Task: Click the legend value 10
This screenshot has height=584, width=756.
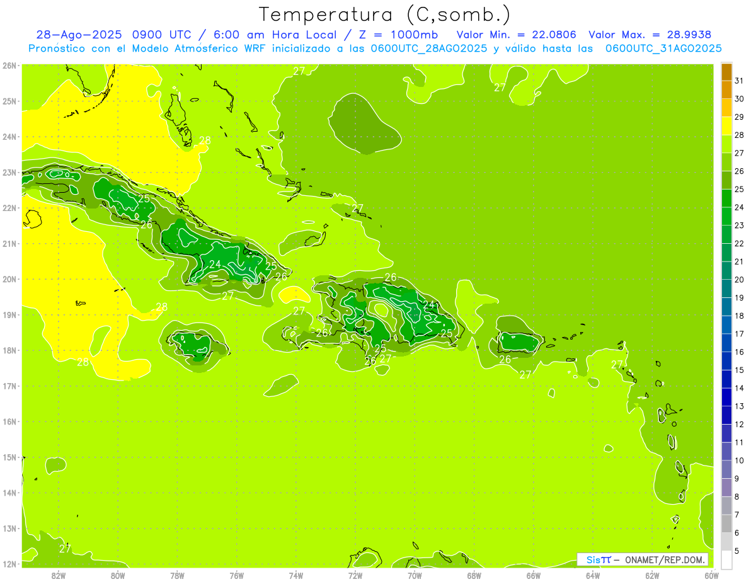Action: click(x=739, y=461)
